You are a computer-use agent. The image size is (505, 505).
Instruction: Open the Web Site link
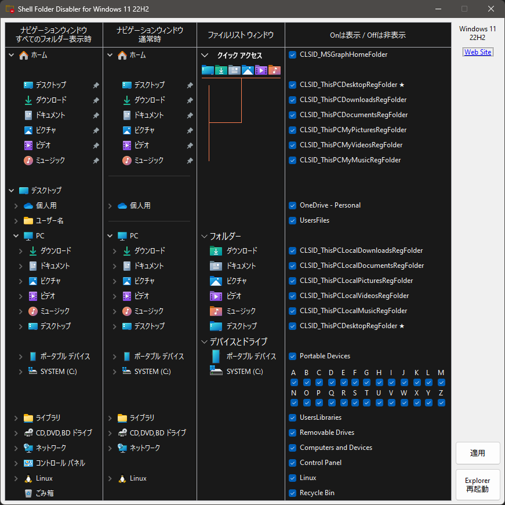[478, 52]
